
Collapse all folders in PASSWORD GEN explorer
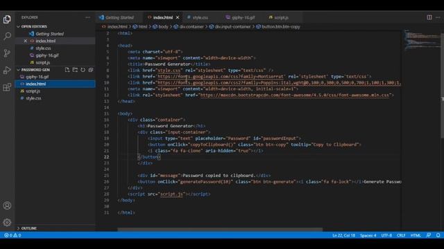tap(91, 70)
